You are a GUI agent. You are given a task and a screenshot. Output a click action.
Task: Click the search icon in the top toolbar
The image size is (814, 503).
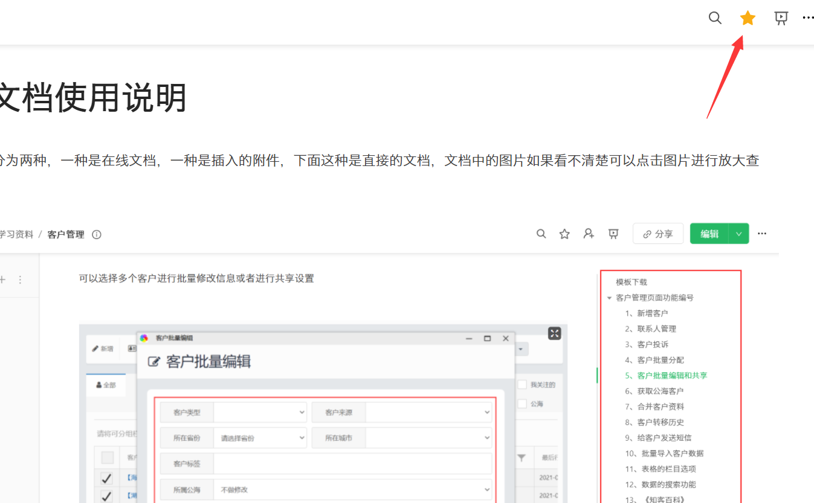click(715, 18)
